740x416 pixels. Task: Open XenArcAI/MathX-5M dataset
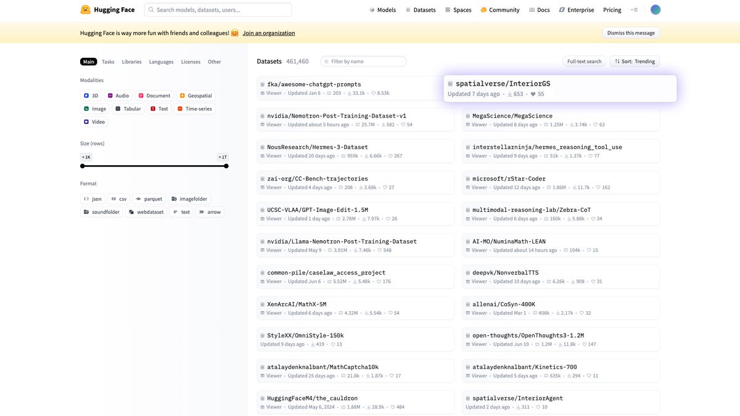coord(355,308)
